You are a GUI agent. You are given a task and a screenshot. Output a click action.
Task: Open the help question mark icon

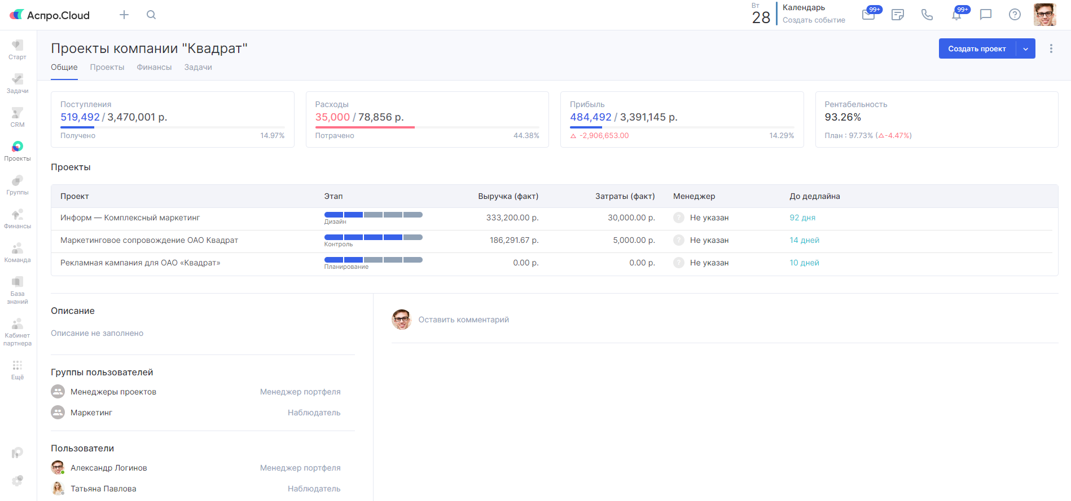[1015, 15]
